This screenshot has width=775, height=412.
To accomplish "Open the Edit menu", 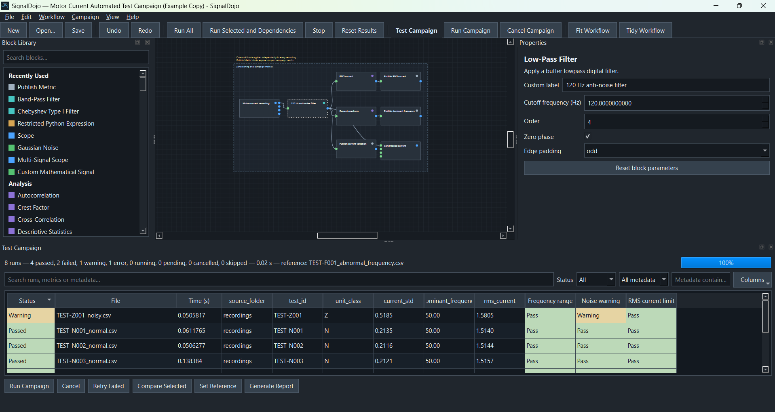I will coord(26,17).
